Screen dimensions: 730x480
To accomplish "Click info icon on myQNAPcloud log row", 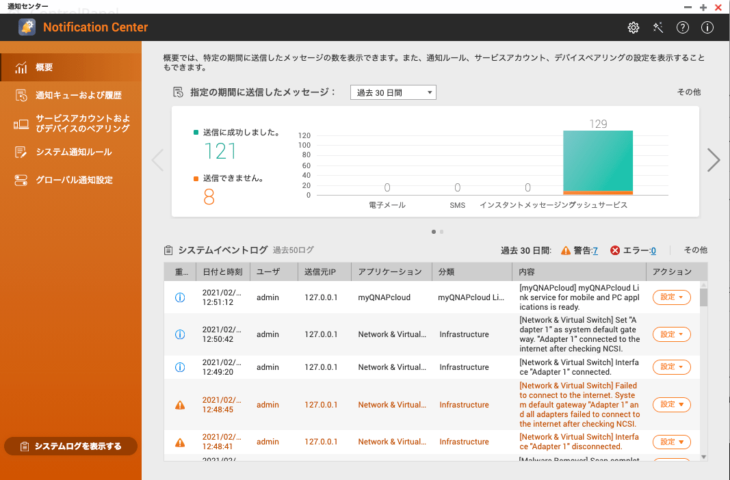I will pos(180,297).
